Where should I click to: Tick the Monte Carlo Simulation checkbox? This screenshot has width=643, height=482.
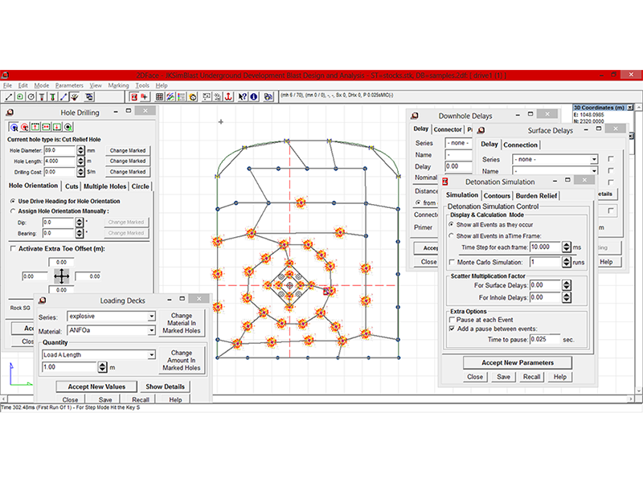click(x=450, y=263)
